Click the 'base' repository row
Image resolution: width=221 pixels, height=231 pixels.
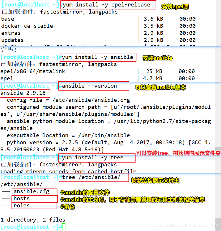click(x=98, y=19)
